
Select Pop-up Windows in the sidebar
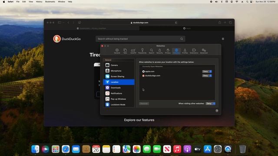119,99
